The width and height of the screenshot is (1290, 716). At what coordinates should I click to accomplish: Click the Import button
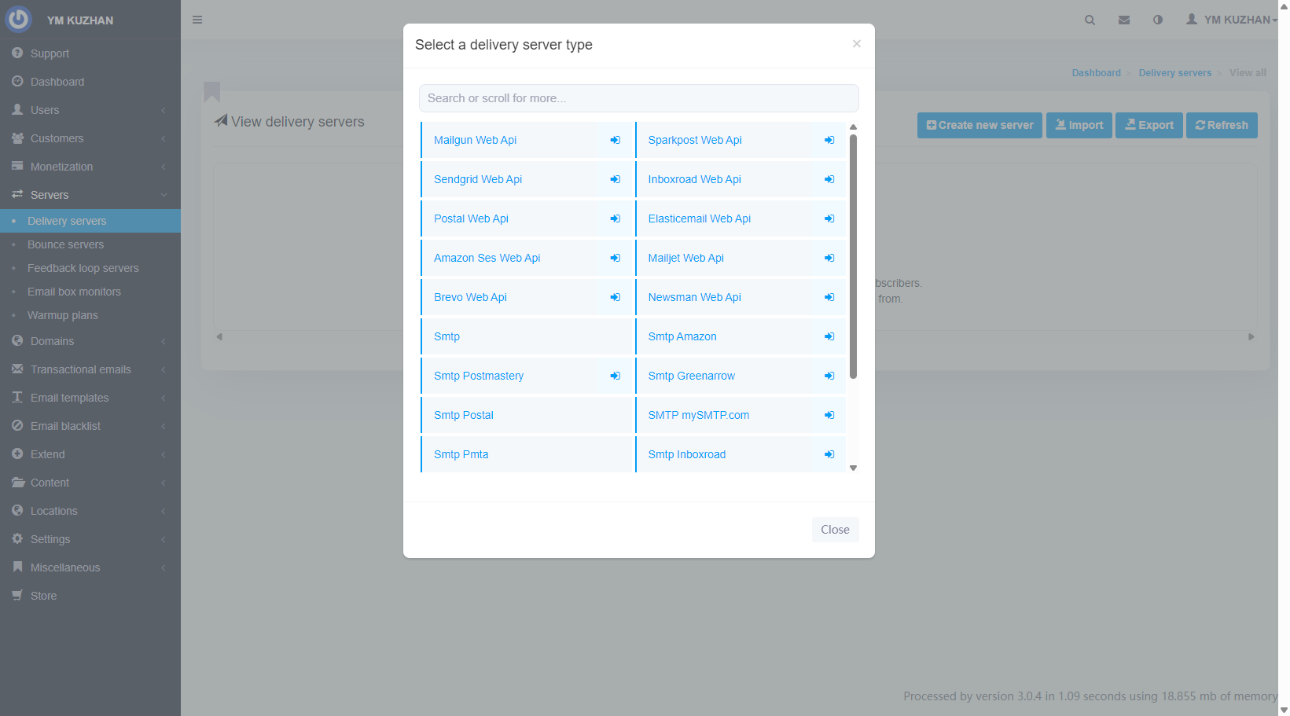click(x=1079, y=125)
